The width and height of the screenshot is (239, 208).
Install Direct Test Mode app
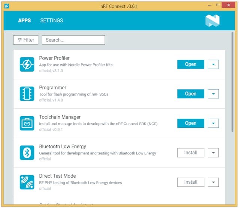(x=191, y=182)
